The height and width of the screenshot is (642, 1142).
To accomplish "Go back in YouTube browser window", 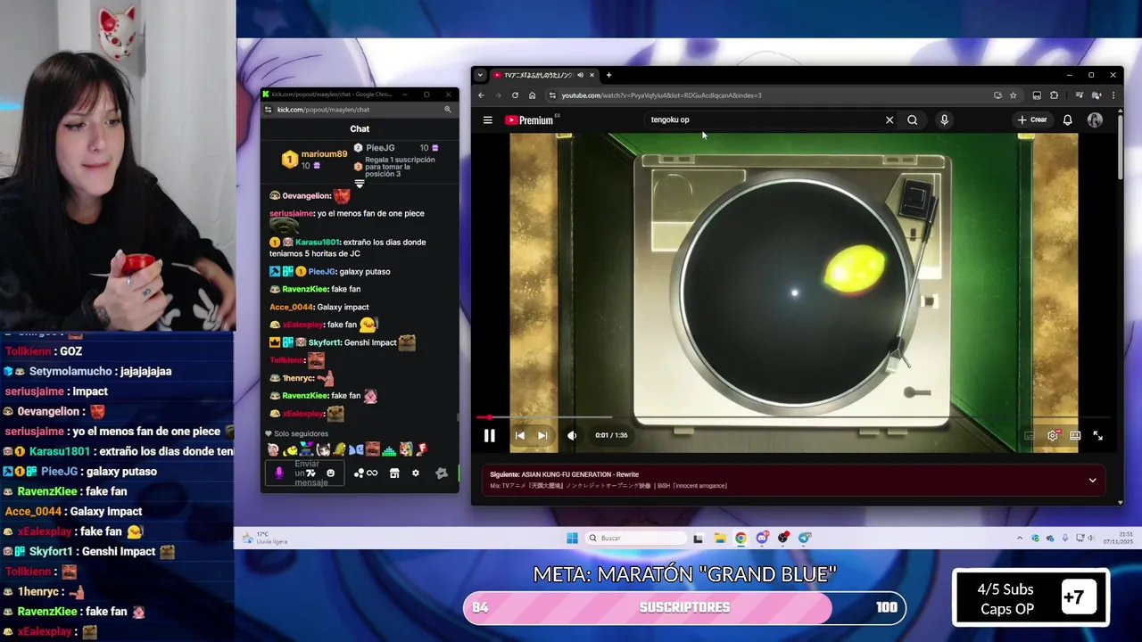I will [x=482, y=95].
